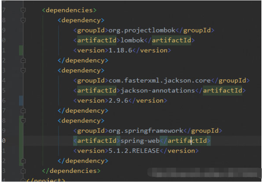
Task: Click fold-end marker at closing dependencies tag
Action: [23, 171]
